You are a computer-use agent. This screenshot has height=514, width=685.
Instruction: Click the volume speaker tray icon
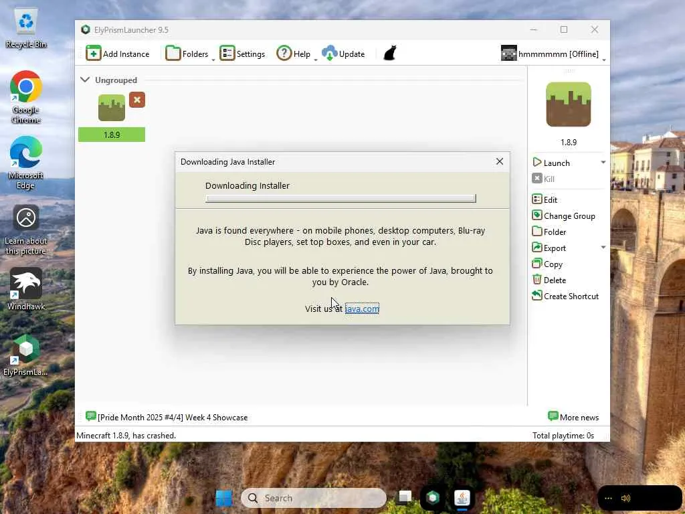coord(625,498)
